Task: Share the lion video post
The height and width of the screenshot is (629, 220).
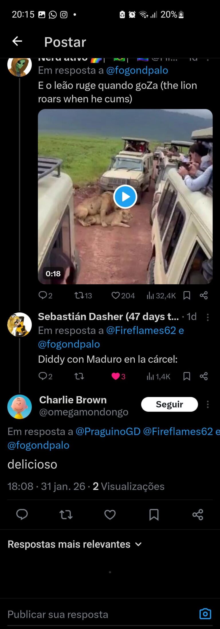Action: (x=204, y=295)
